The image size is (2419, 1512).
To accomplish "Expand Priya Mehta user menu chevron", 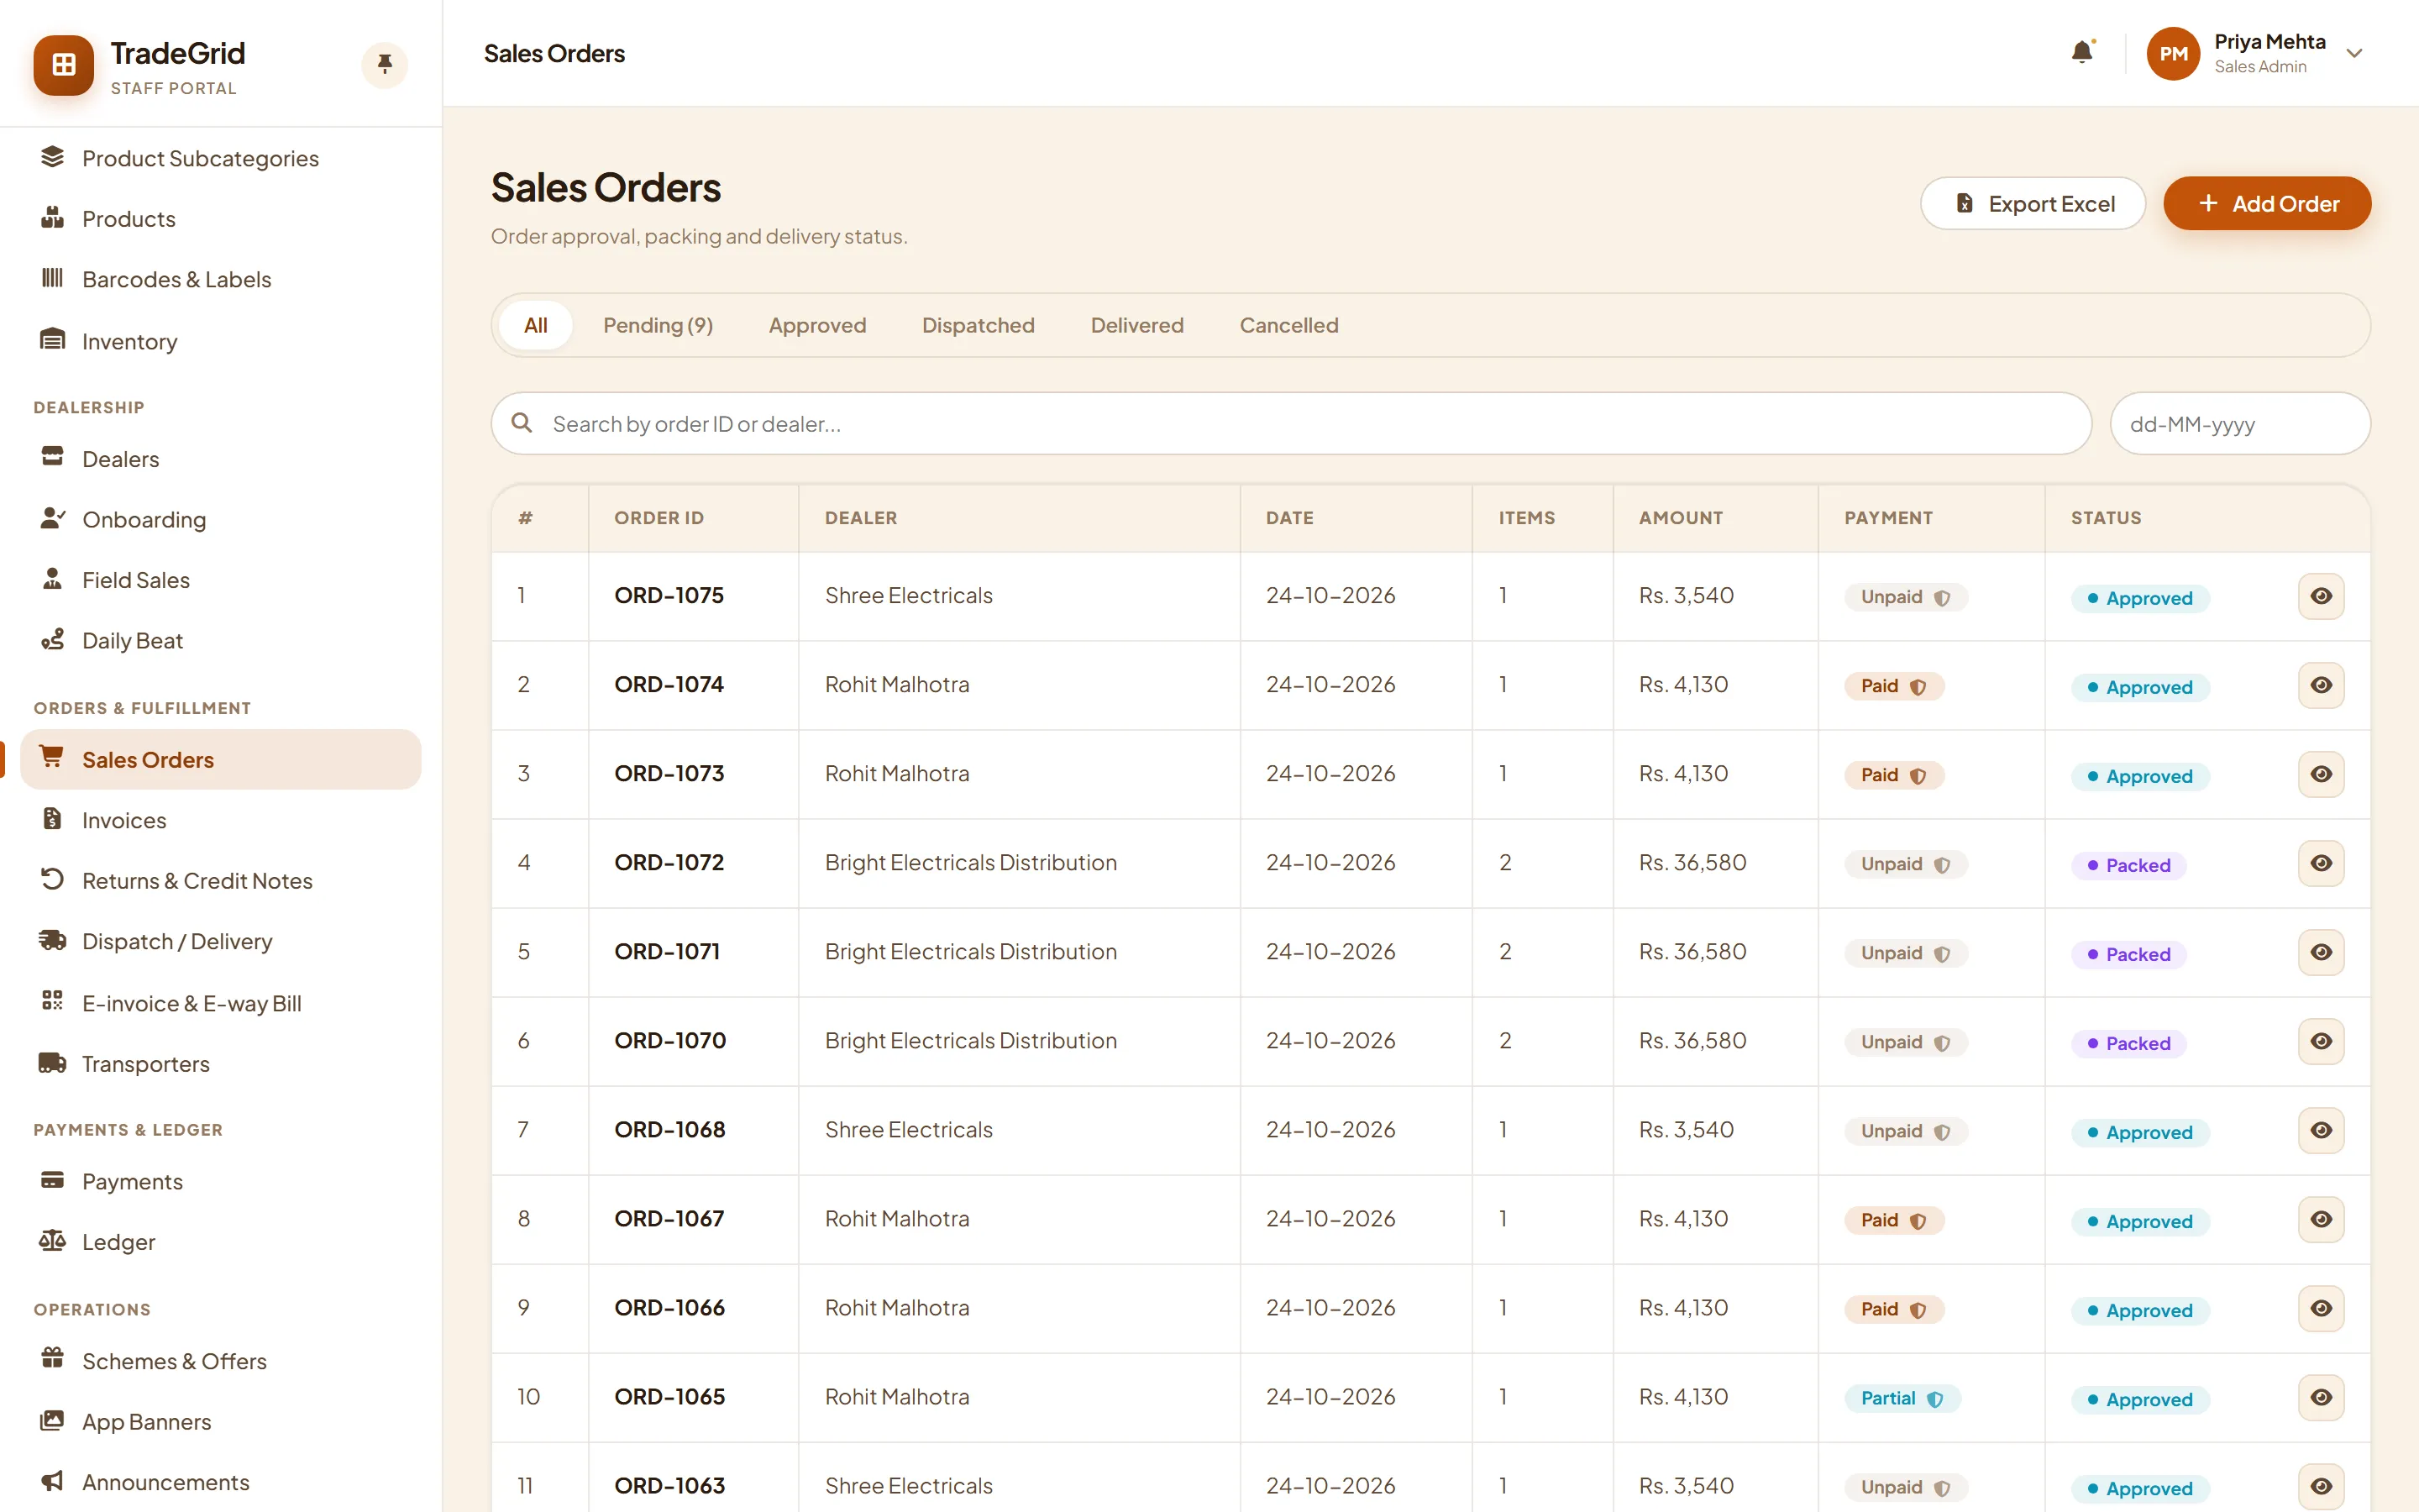I will [2354, 54].
